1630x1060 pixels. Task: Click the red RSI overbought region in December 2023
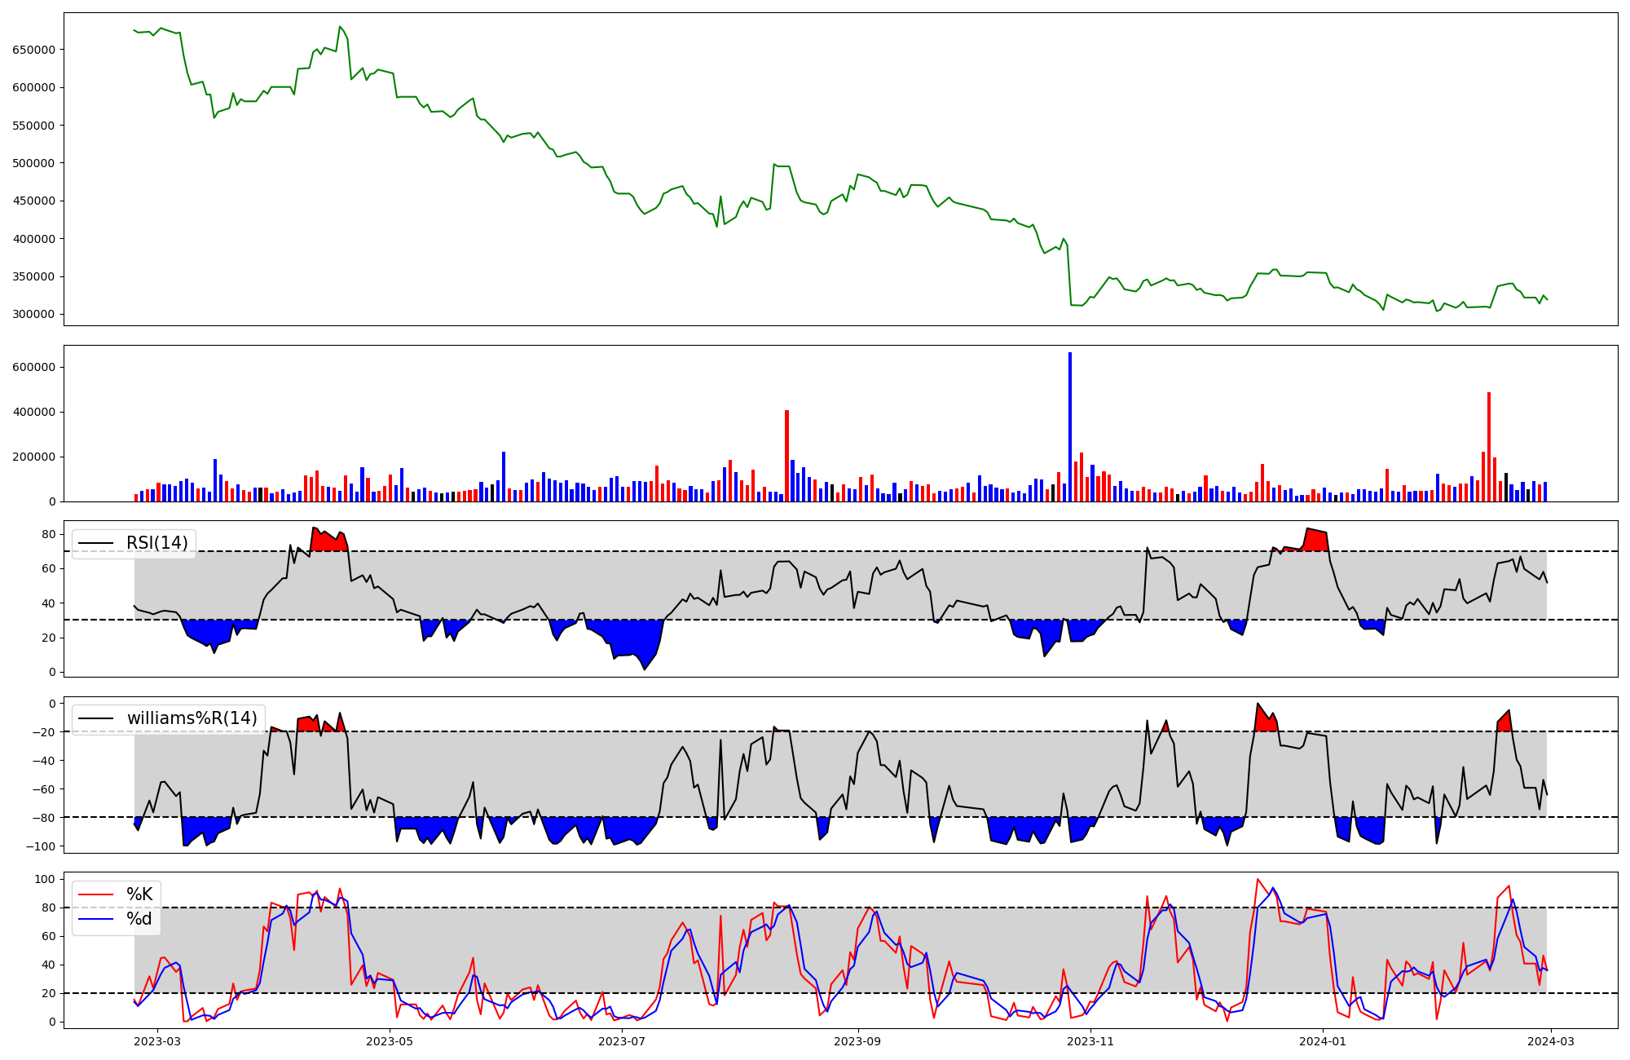coord(1316,541)
